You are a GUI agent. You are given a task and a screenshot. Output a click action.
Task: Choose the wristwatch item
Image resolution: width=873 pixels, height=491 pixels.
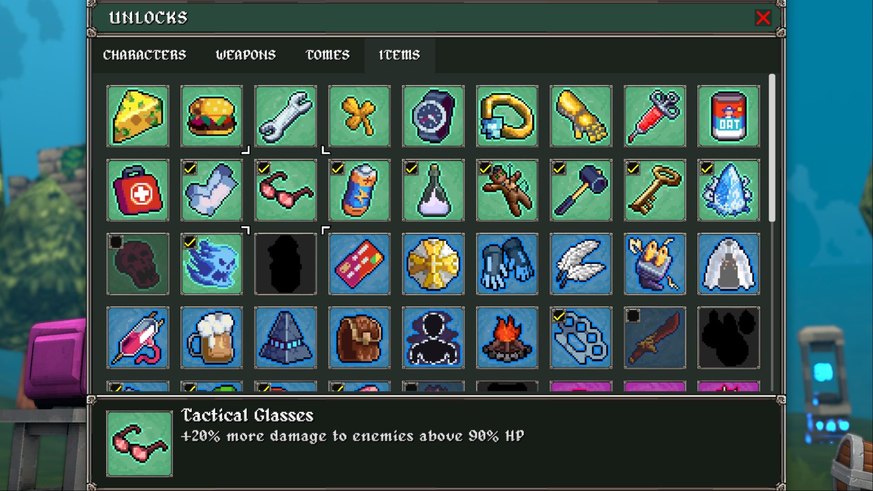pyautogui.click(x=433, y=116)
